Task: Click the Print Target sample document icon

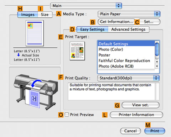Action: click(77, 51)
